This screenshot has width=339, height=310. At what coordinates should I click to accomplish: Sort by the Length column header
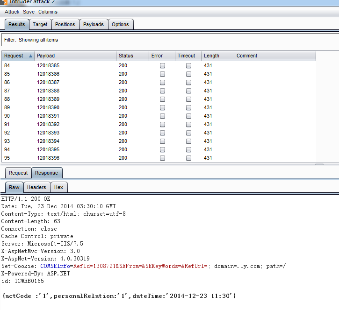click(x=218, y=56)
